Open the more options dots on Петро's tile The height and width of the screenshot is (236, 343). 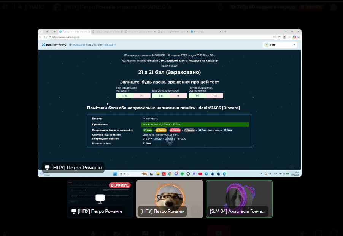[x=196, y=211]
